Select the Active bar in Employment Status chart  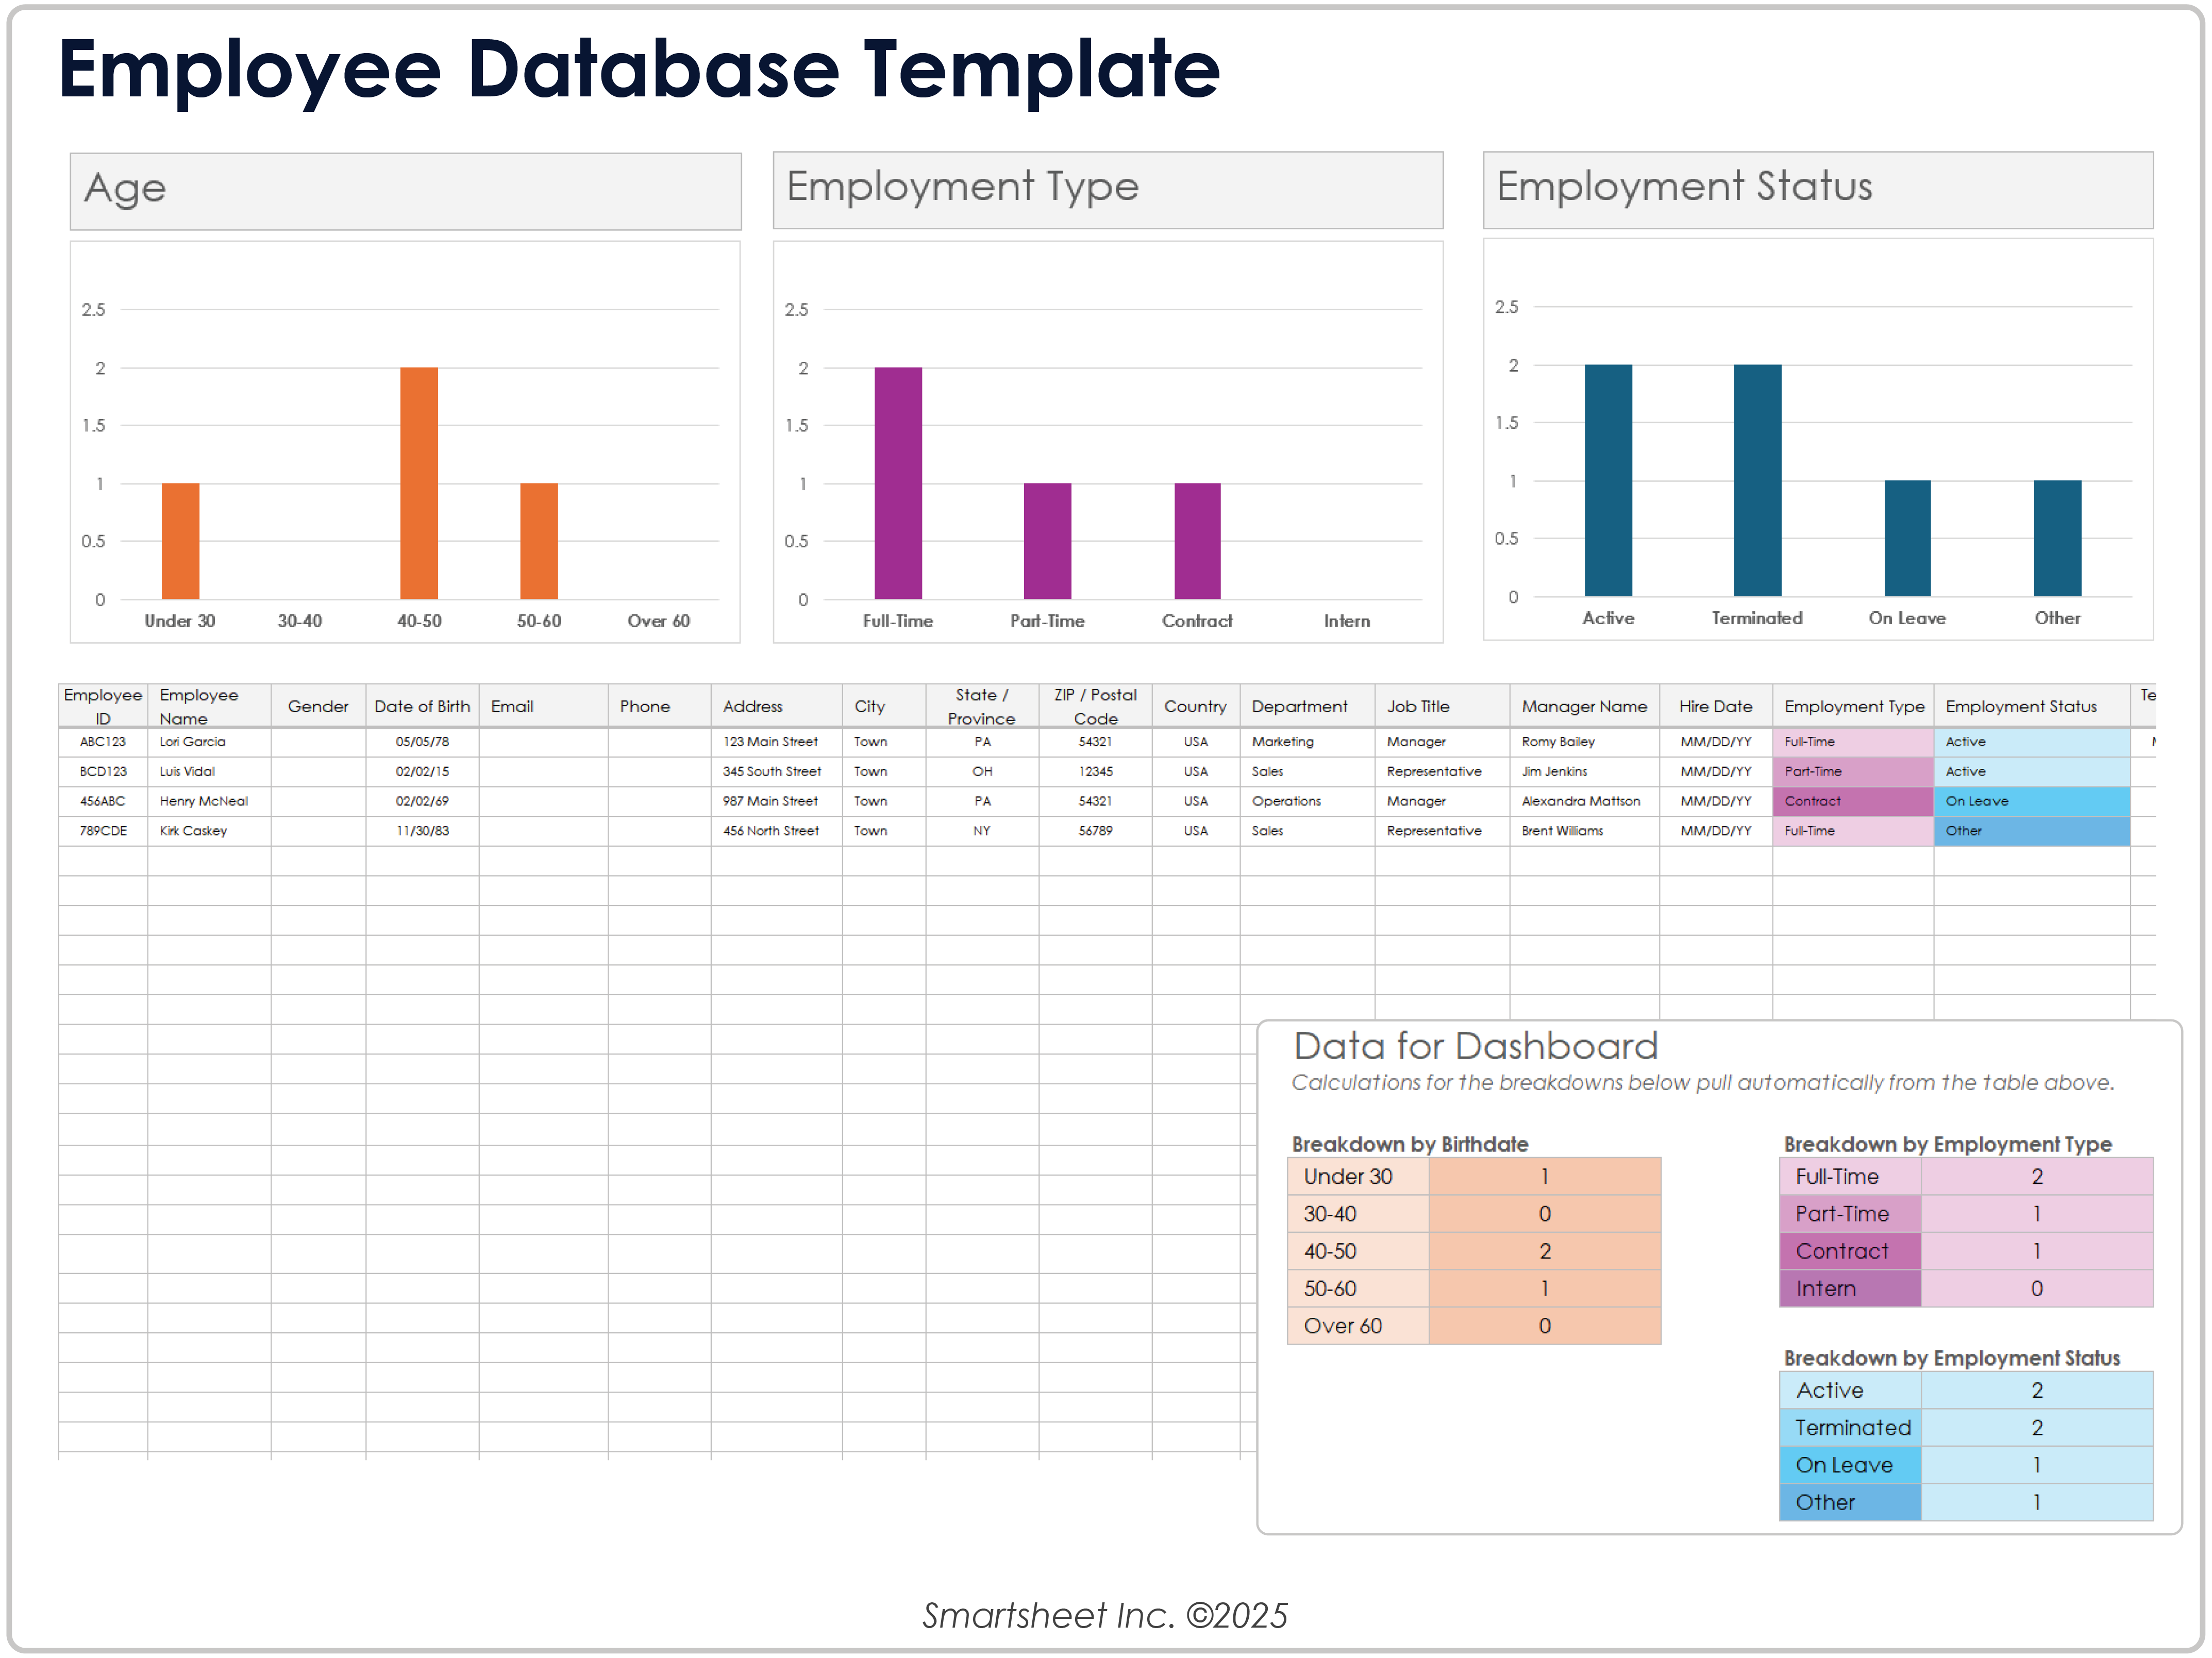pos(1608,480)
